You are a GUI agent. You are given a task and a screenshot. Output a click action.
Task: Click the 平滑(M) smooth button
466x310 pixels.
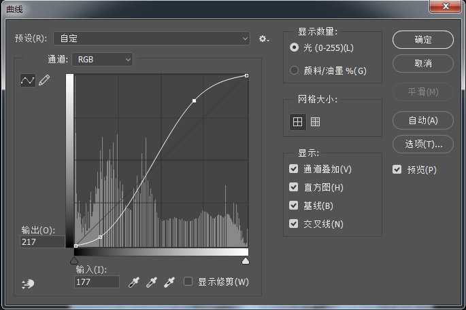[423, 92]
